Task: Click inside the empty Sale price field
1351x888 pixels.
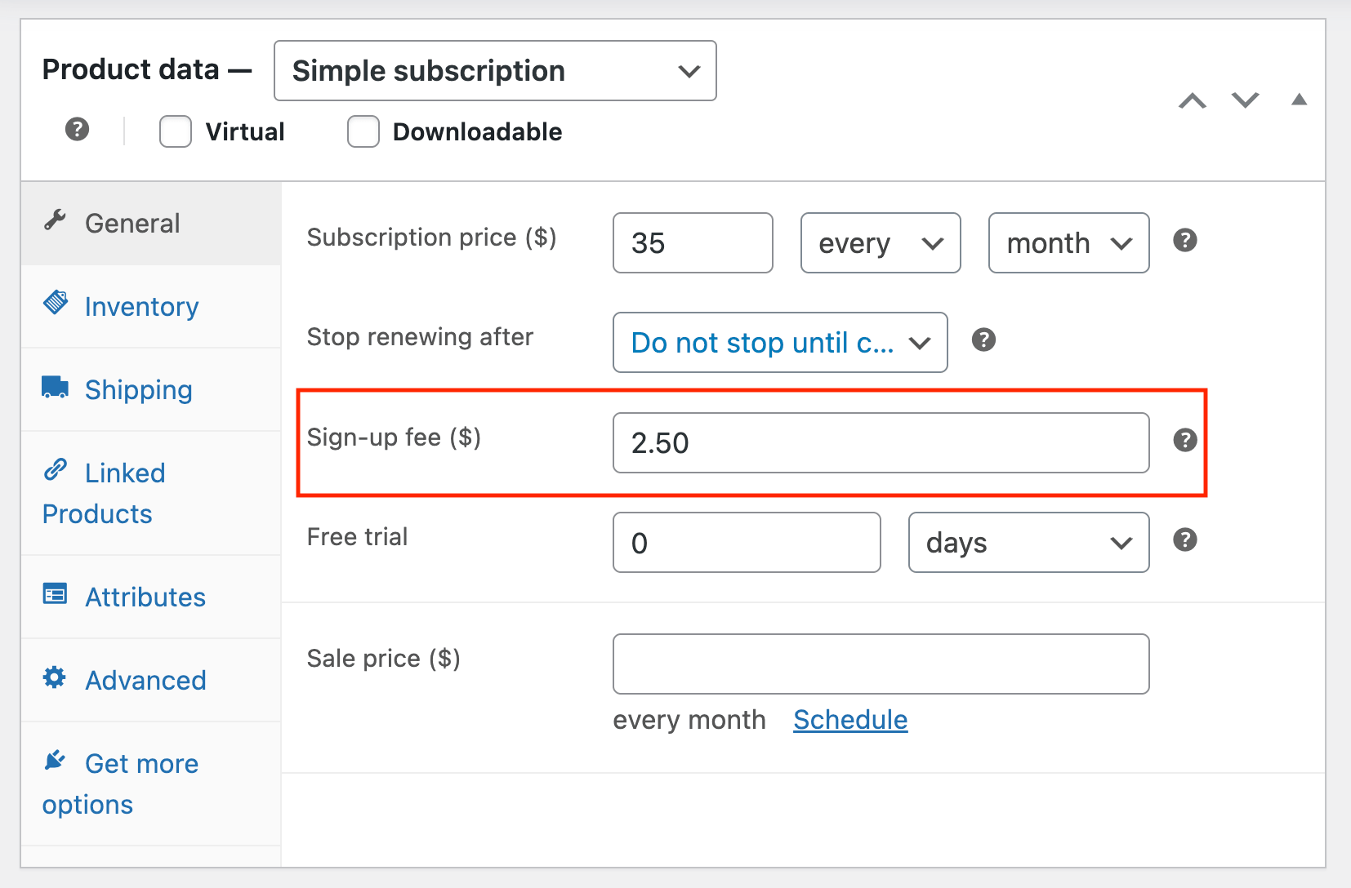Action: pyautogui.click(x=880, y=664)
